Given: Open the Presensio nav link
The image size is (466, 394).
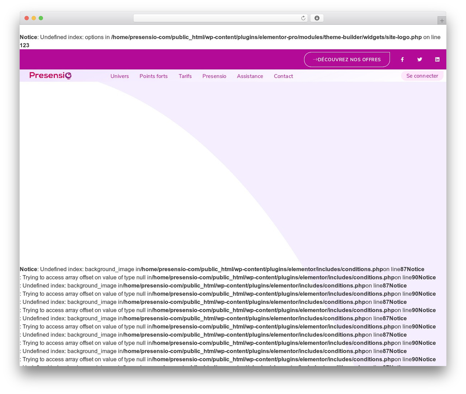Looking at the screenshot, I should click(x=214, y=76).
